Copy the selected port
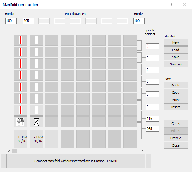 pos(176,93)
